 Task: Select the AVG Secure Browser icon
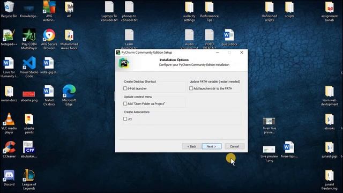click(49, 39)
